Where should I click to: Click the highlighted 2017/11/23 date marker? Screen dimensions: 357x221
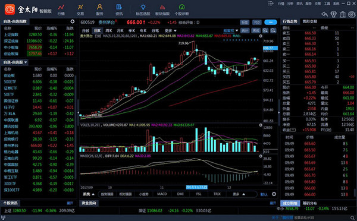coord(197,187)
